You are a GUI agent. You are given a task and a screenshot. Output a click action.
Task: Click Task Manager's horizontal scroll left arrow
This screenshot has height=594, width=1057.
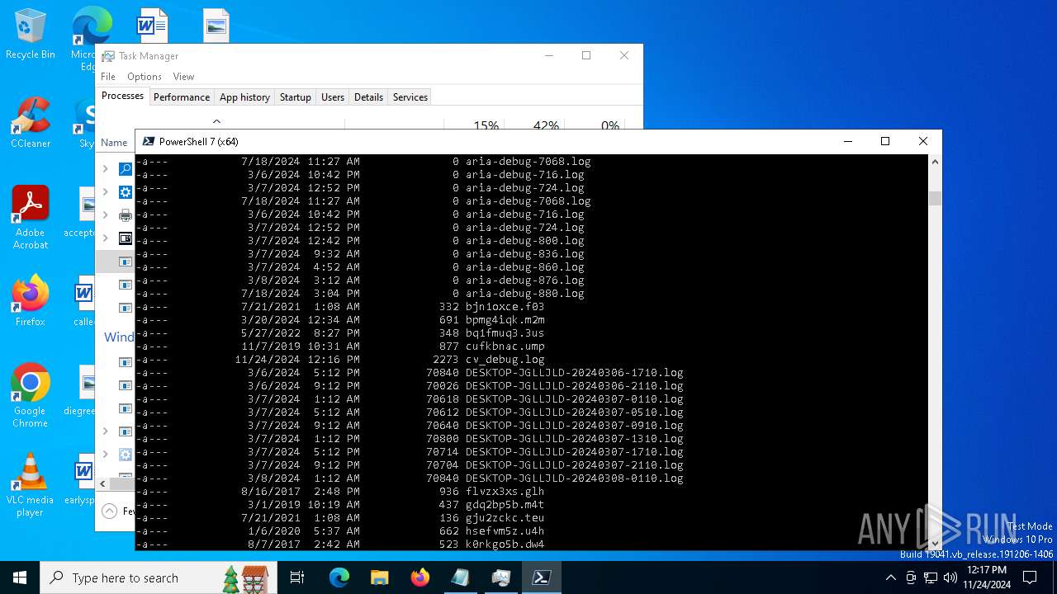pos(103,483)
